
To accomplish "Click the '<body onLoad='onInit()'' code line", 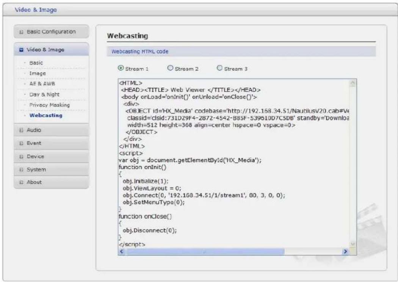I will (x=189, y=97).
